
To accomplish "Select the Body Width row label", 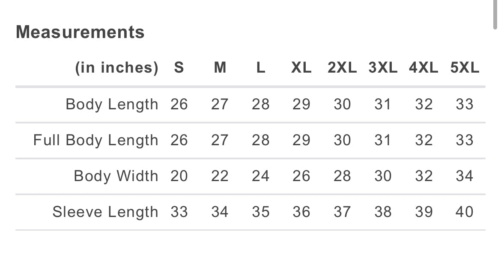I will coord(116,176).
